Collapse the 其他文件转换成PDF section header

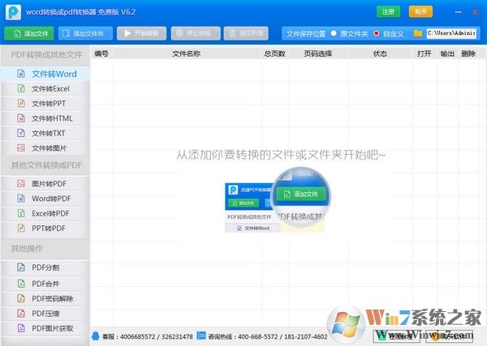click(x=45, y=165)
